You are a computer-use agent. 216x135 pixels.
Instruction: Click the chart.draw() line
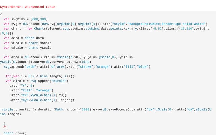coord(15,133)
